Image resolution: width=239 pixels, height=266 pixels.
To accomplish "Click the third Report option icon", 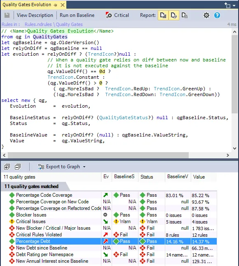I will coord(185,15).
